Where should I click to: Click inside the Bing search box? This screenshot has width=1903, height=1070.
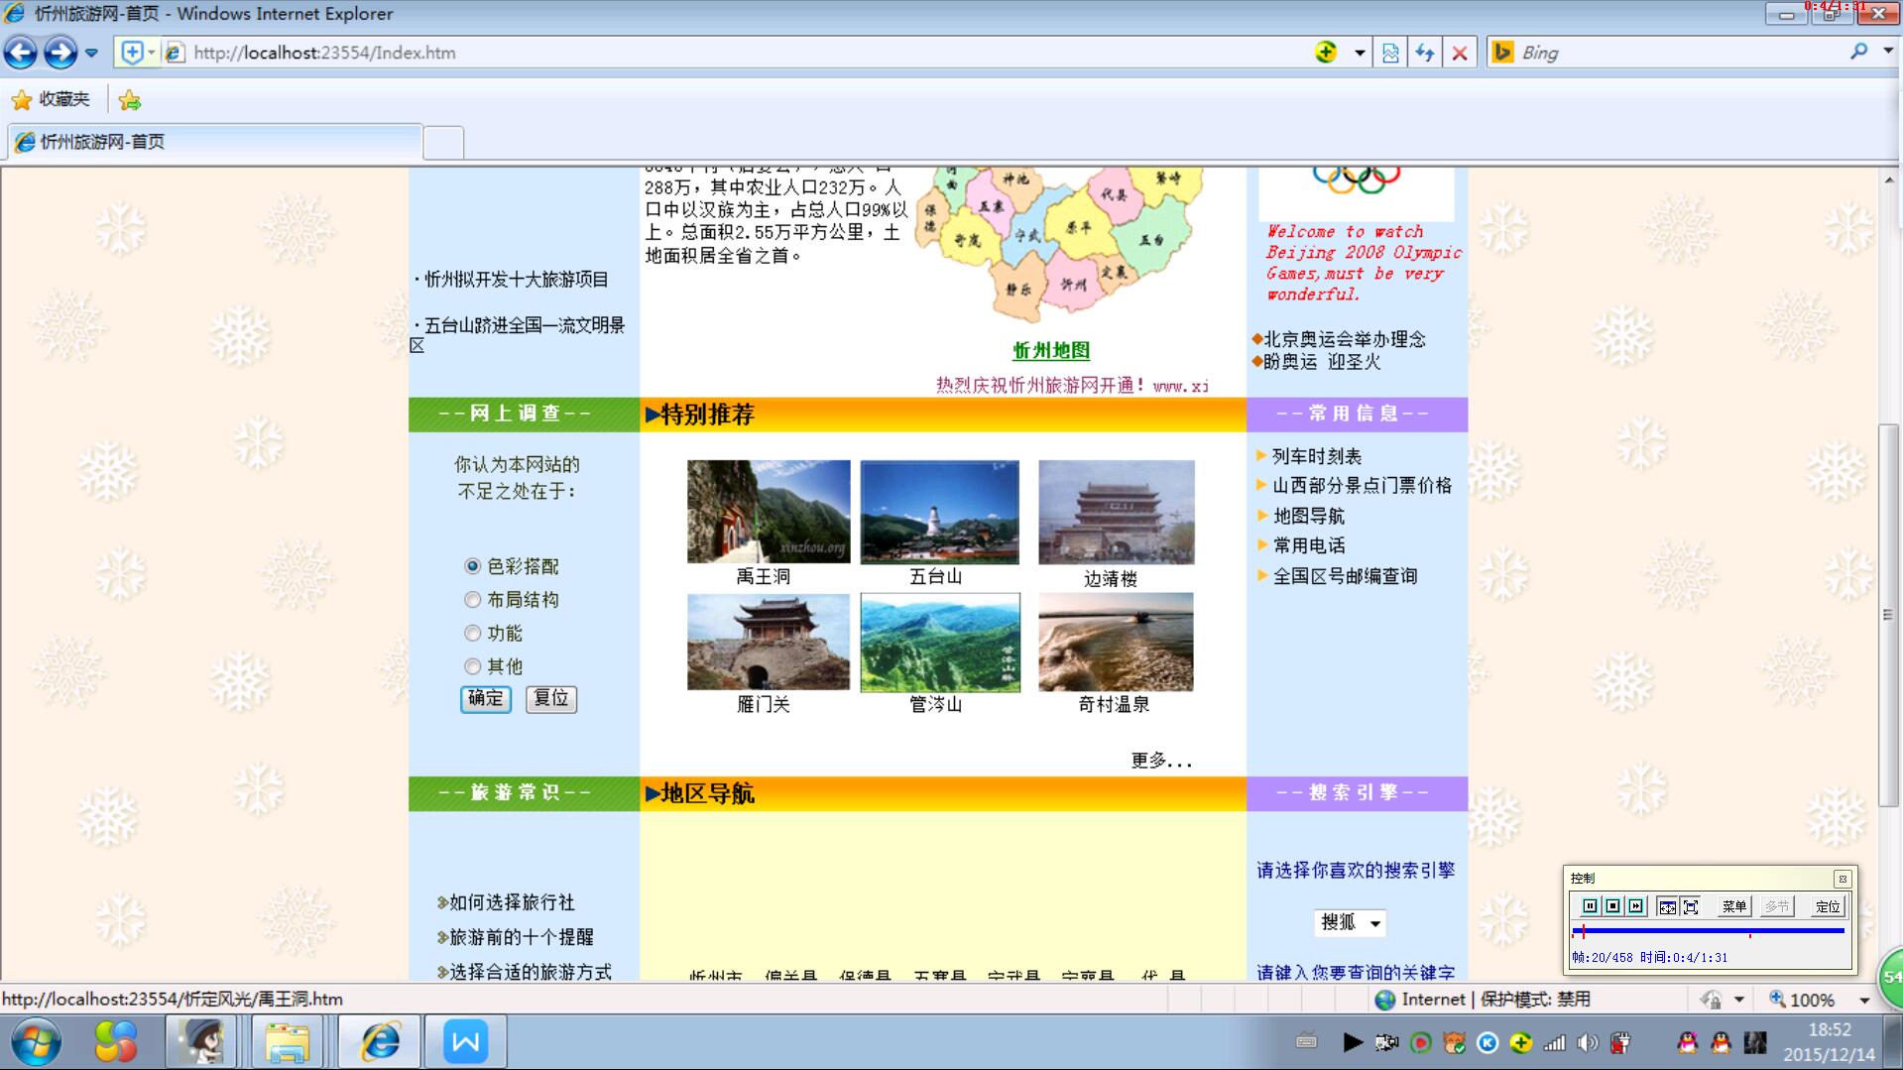[1676, 53]
